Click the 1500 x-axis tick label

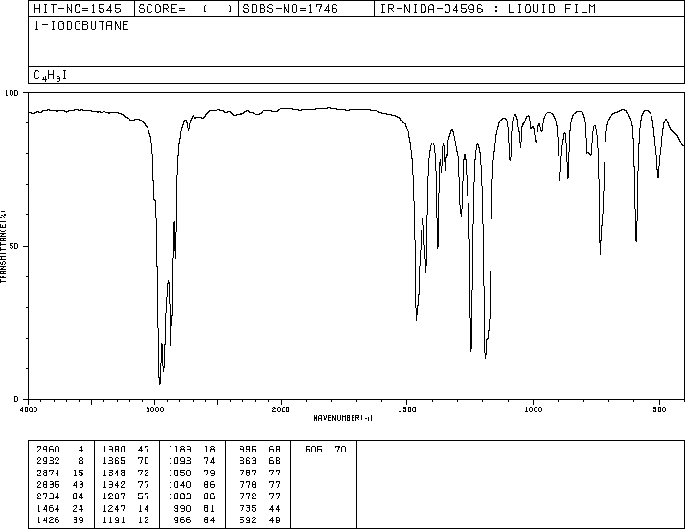click(407, 409)
